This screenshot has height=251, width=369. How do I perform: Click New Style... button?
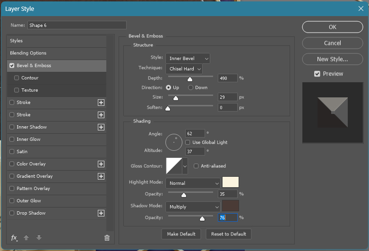333,59
